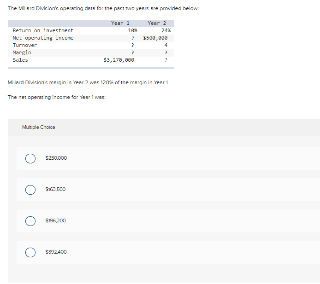Click the Year 2 column header
Screen dimensions: 320x284
(157, 23)
